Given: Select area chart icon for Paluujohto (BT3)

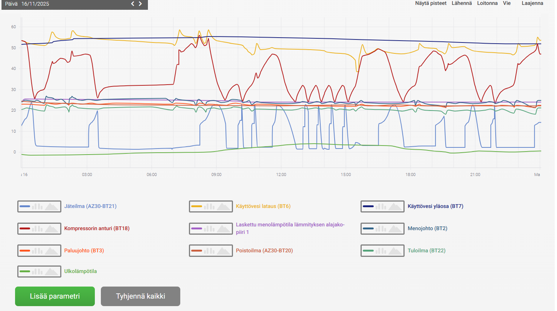Looking at the screenshot, I should click(x=52, y=251).
